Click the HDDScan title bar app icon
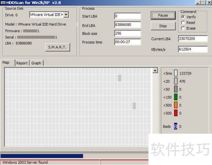 pos(3,3)
